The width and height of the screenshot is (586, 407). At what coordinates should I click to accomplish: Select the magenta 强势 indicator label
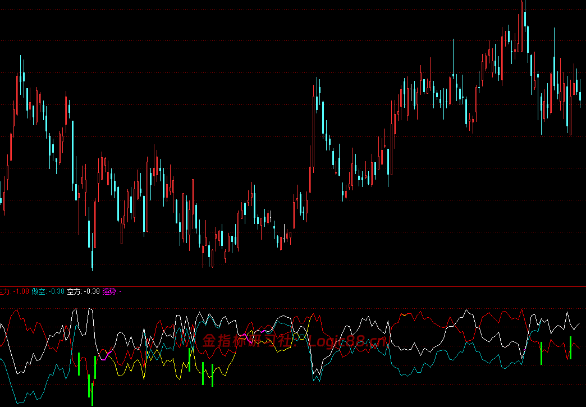tap(112, 291)
